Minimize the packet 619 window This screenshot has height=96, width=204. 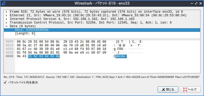point(192,4)
